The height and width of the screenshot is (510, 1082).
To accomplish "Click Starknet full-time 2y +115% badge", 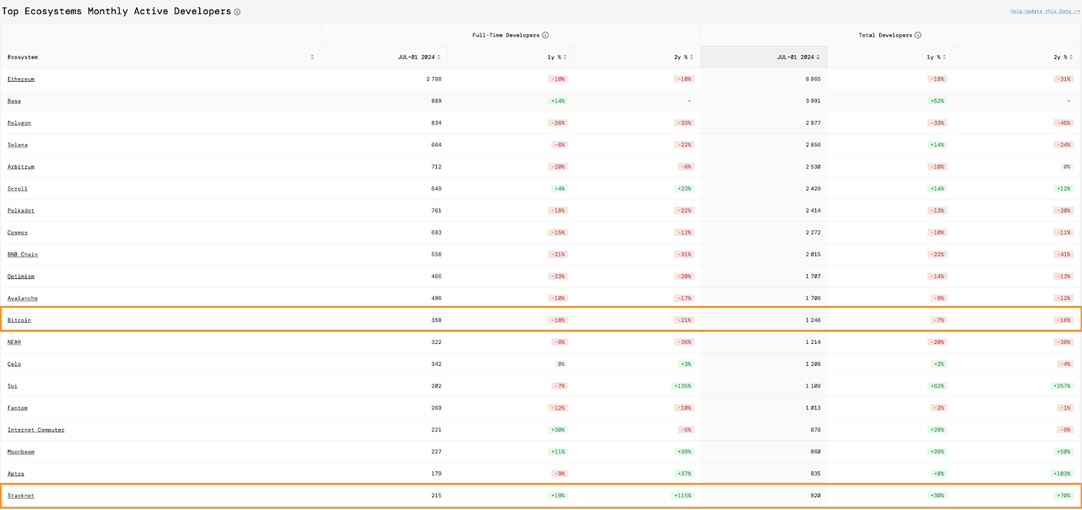I will (681, 495).
